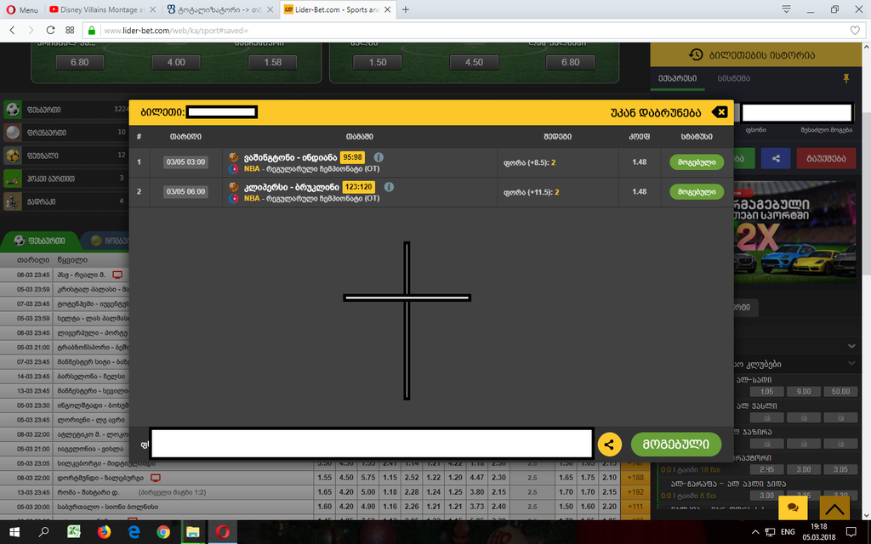Click odds 1.50 in right top match card
This screenshot has height=544, width=871.
378,62
